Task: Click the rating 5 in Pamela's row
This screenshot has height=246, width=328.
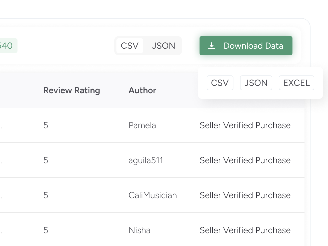Action: tap(46, 125)
